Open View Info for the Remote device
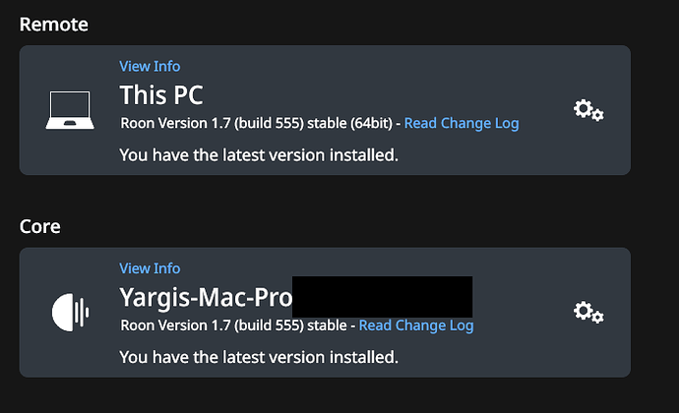This screenshot has width=679, height=413. tap(150, 66)
